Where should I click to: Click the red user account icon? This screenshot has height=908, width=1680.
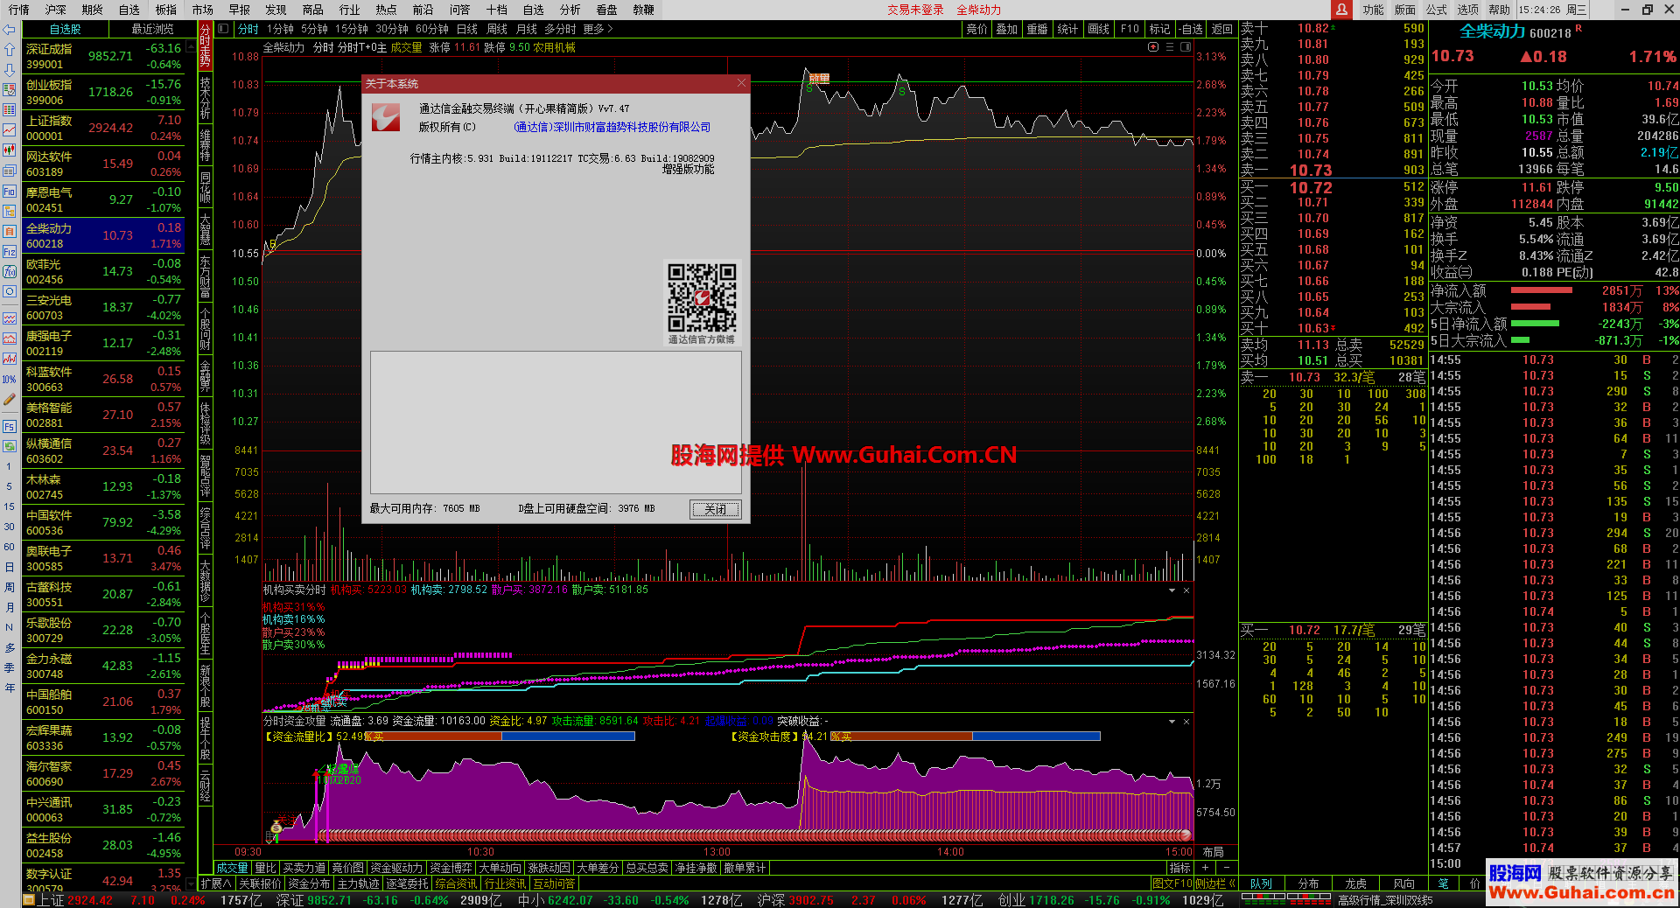coord(1340,10)
